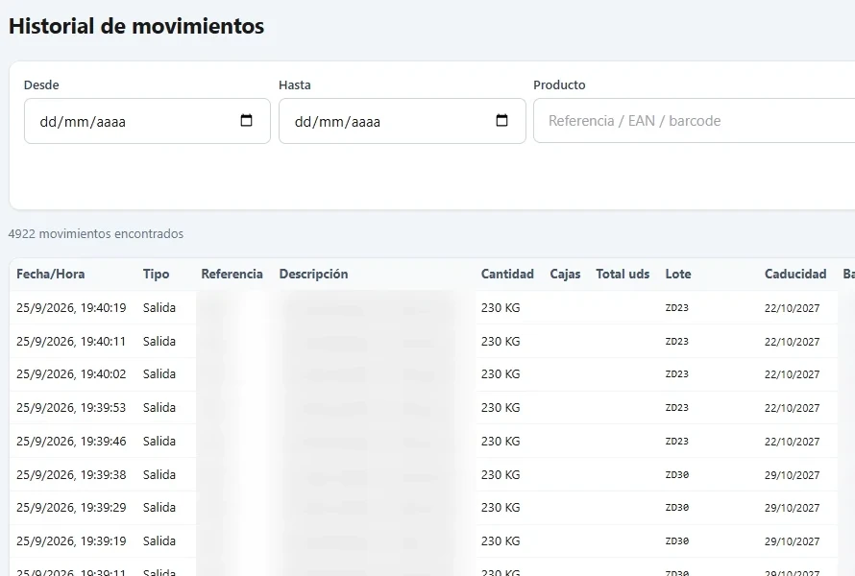Viewport: 855px width, 576px height.
Task: Click expiry 22/10/2027 in the 19:39:53 row
Action: (792, 408)
